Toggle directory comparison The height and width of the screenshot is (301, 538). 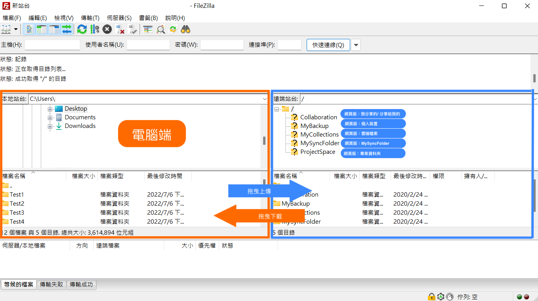160,29
